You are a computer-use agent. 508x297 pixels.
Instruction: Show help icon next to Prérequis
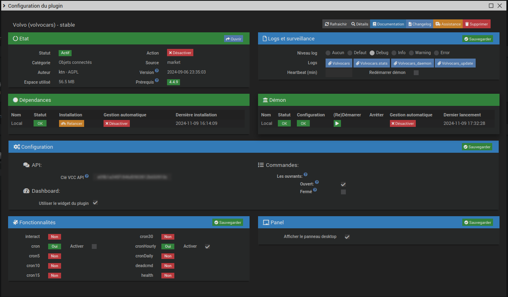(157, 80)
